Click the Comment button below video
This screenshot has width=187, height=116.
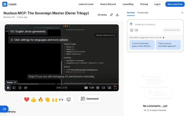coord(90,99)
